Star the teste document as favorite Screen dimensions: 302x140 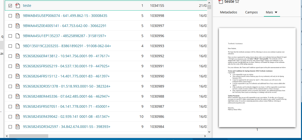click(237, 2)
